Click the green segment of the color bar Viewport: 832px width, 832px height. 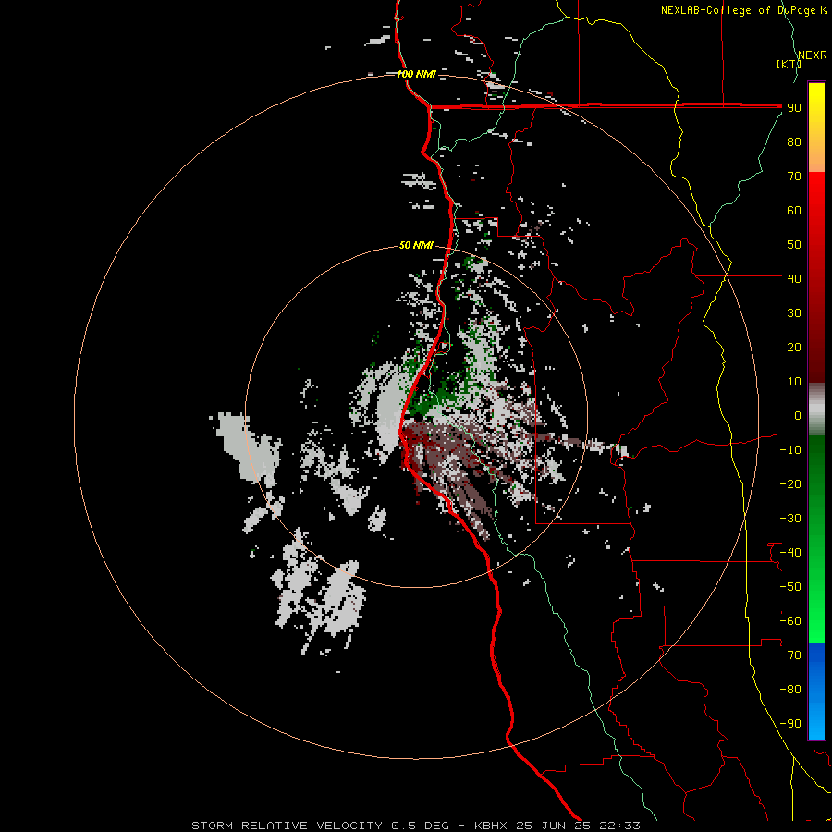(816, 540)
